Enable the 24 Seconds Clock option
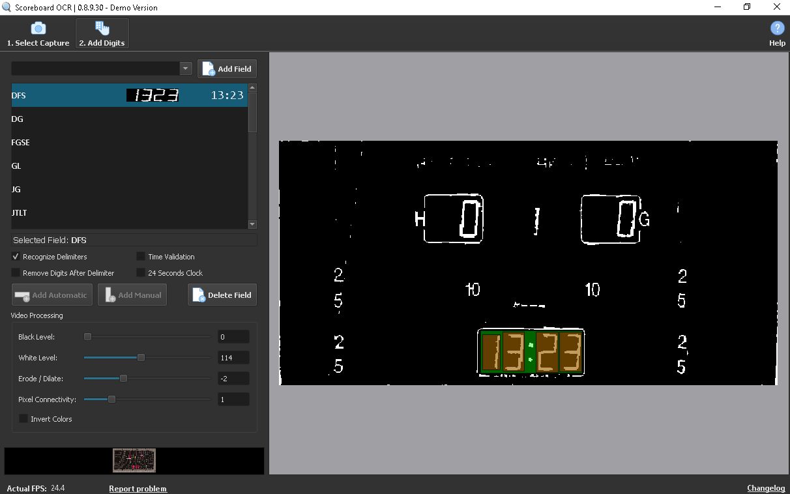The image size is (790, 494). coord(141,273)
